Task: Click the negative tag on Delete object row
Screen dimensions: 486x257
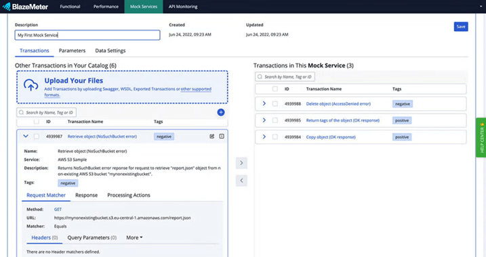Action: (403, 104)
